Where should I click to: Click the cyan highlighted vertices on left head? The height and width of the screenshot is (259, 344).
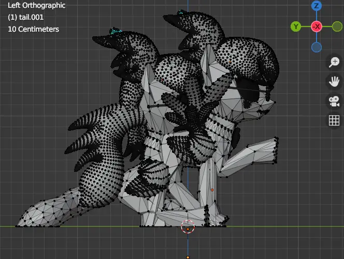click(114, 31)
